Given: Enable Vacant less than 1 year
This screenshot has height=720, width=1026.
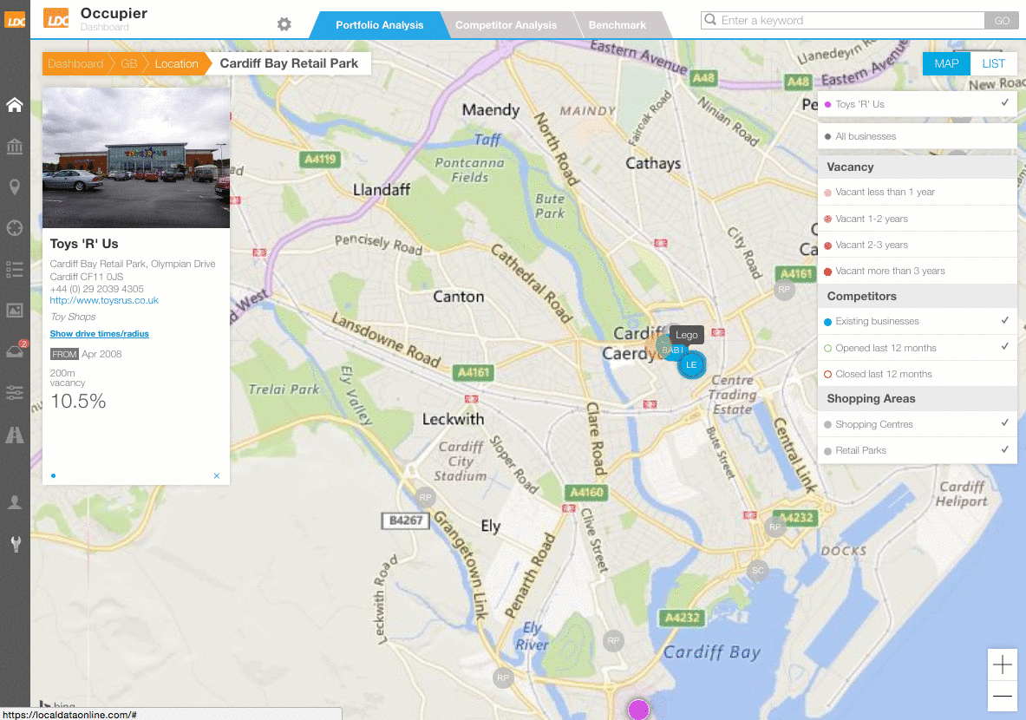Looking at the screenshot, I should tap(917, 193).
